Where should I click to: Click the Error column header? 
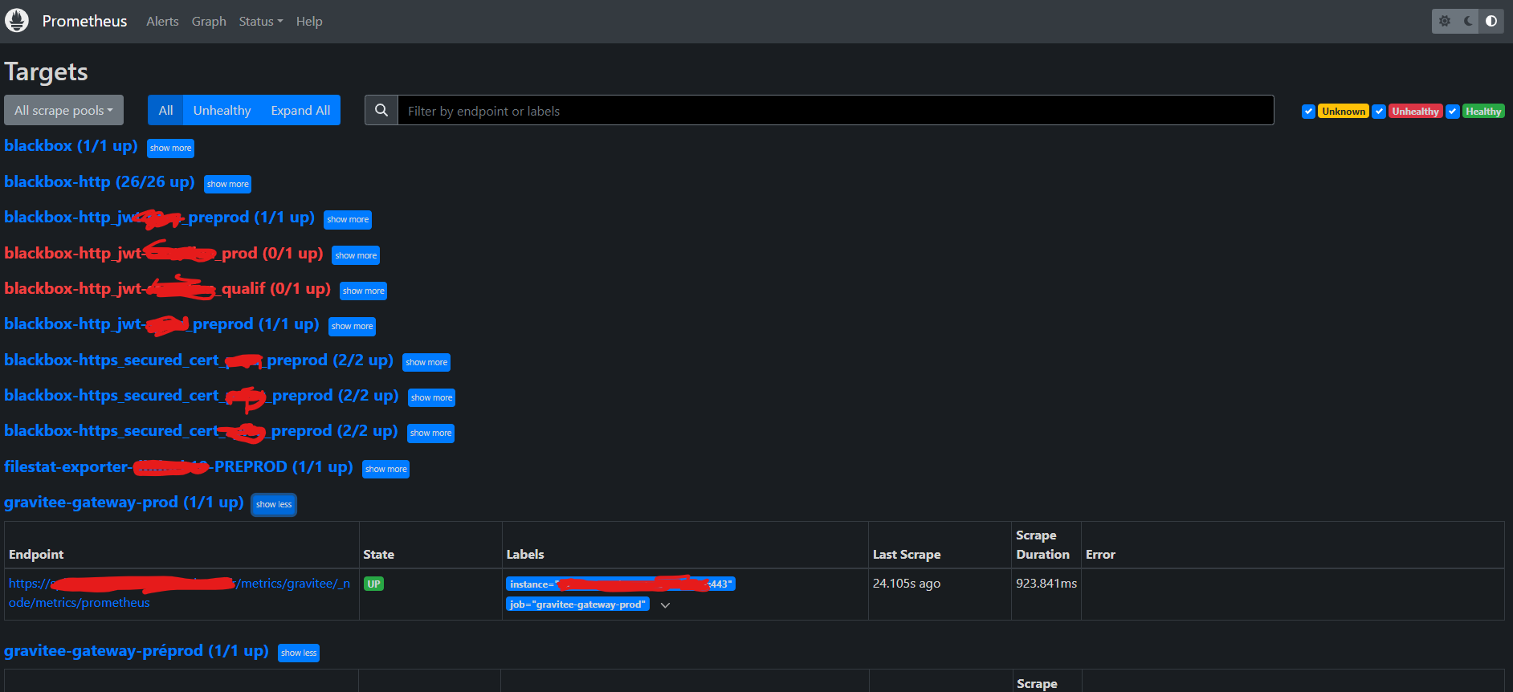click(1100, 555)
